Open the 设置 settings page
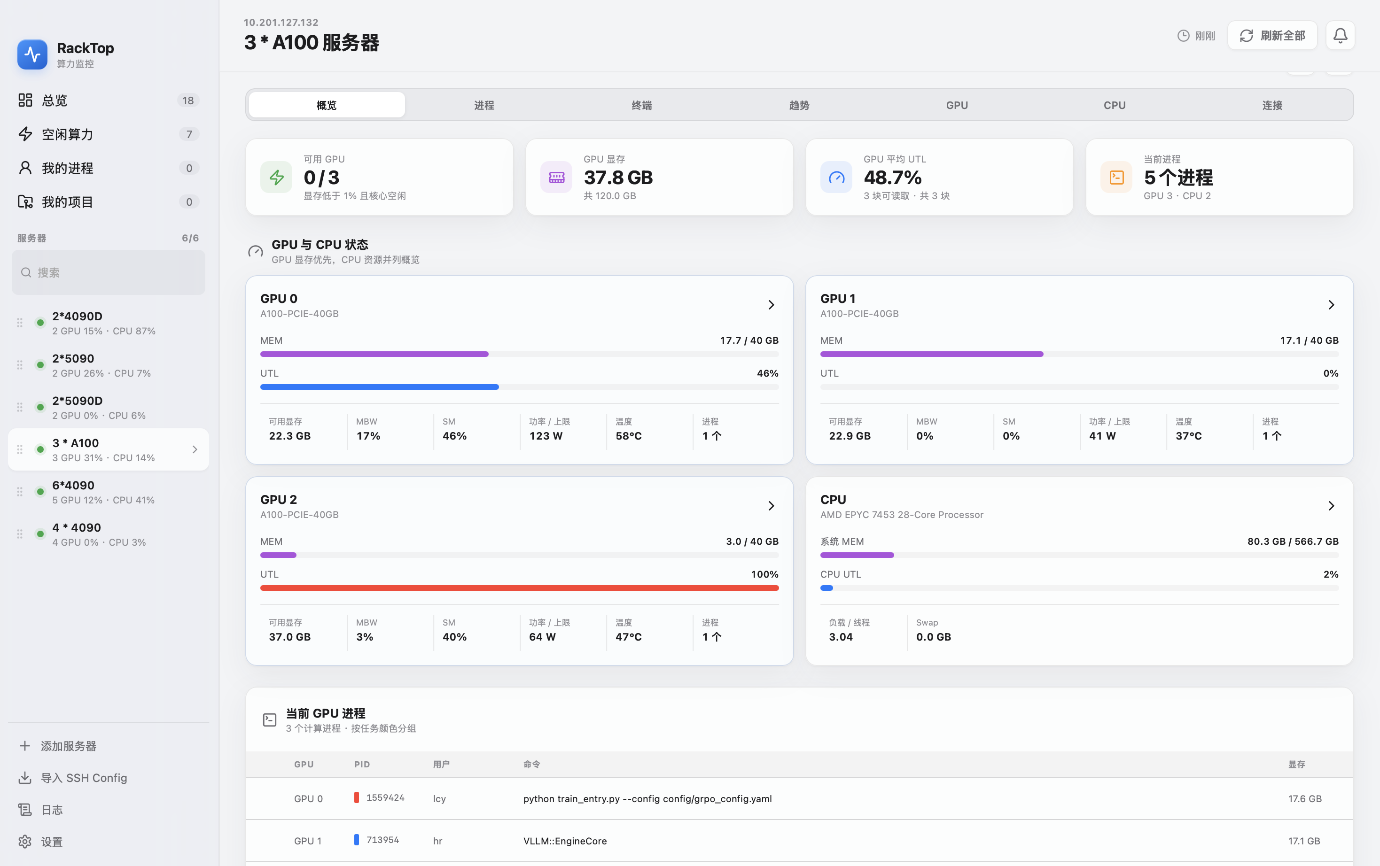Image resolution: width=1380 pixels, height=866 pixels. [108, 842]
